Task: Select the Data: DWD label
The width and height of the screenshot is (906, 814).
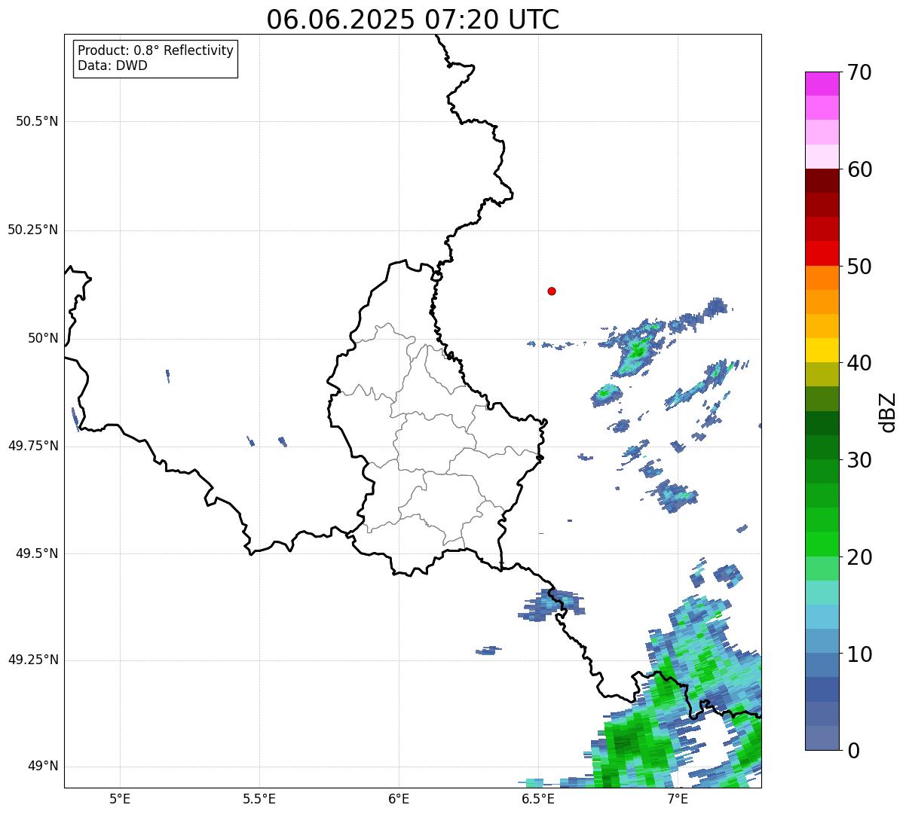Action: point(112,66)
